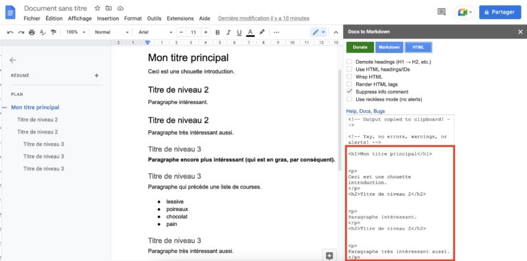
Task: Add a summary with plus icon
Action: (97, 75)
